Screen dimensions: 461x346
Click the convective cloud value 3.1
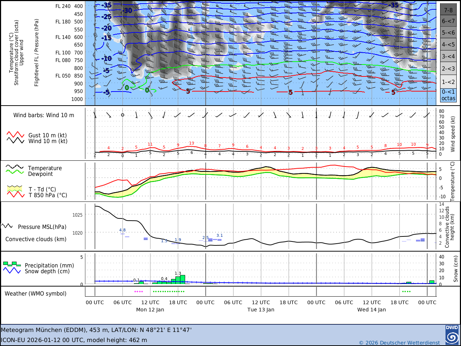click(x=220, y=235)
